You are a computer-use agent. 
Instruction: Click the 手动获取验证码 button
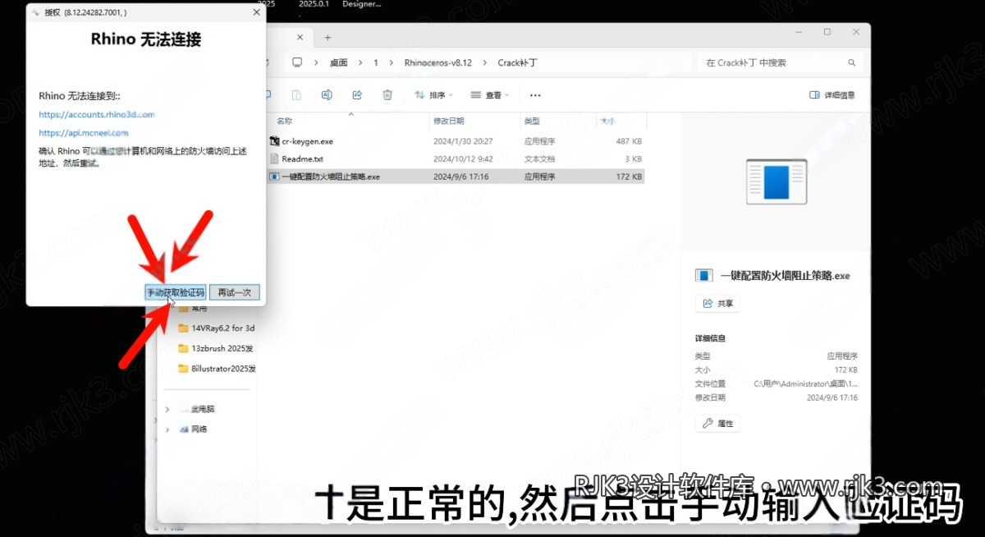click(176, 292)
